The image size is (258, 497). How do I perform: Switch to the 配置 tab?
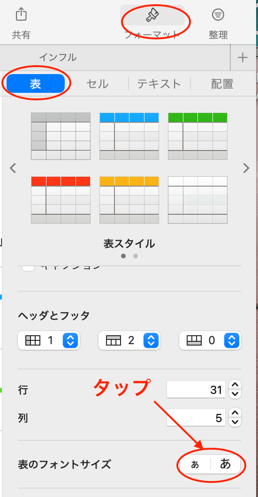coord(222,84)
